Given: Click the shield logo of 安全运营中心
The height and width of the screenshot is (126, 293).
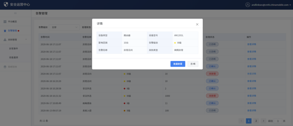Looking at the screenshot, I should (6, 5).
